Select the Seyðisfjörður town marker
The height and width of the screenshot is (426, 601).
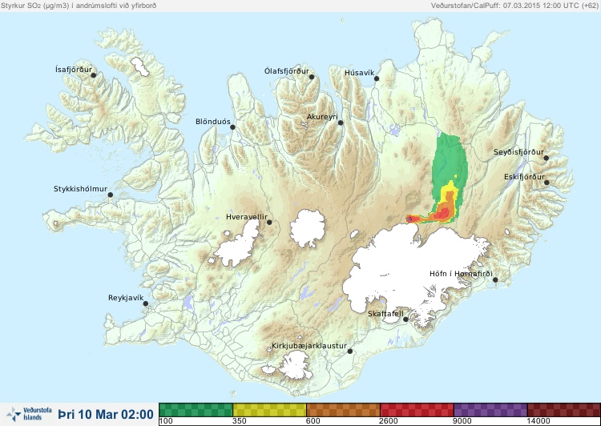[x=547, y=158]
